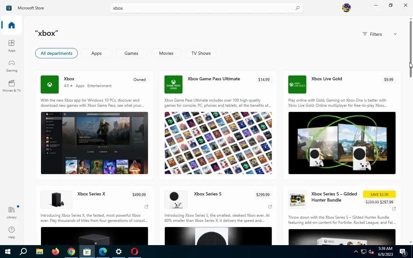Click the Owned badge on Xbox app

(140, 80)
